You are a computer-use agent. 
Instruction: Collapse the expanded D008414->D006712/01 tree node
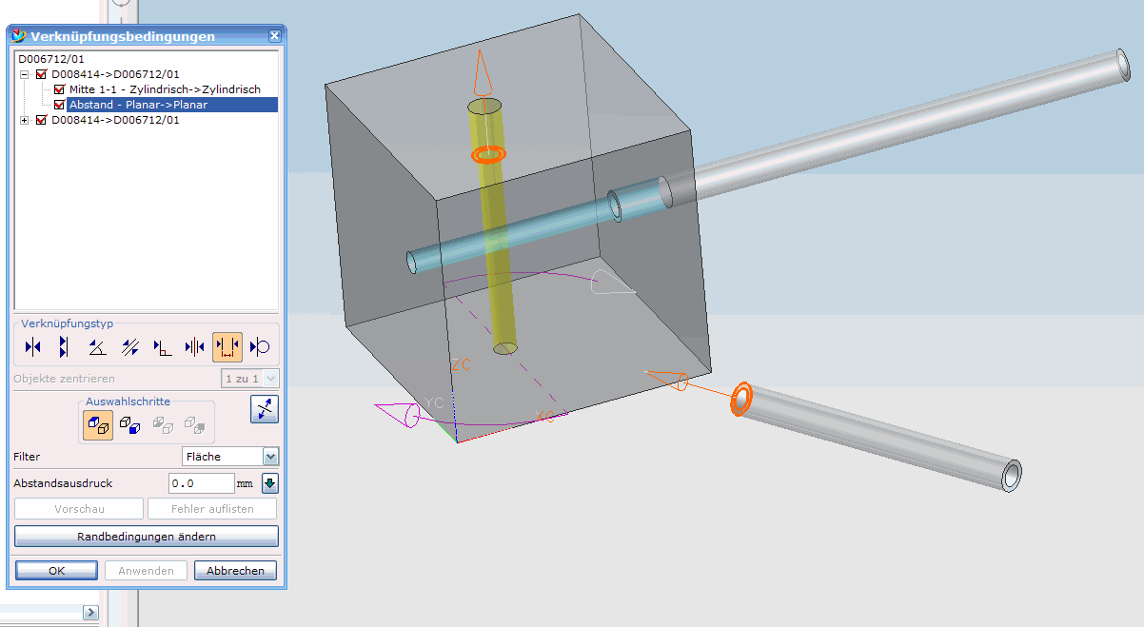click(x=25, y=74)
